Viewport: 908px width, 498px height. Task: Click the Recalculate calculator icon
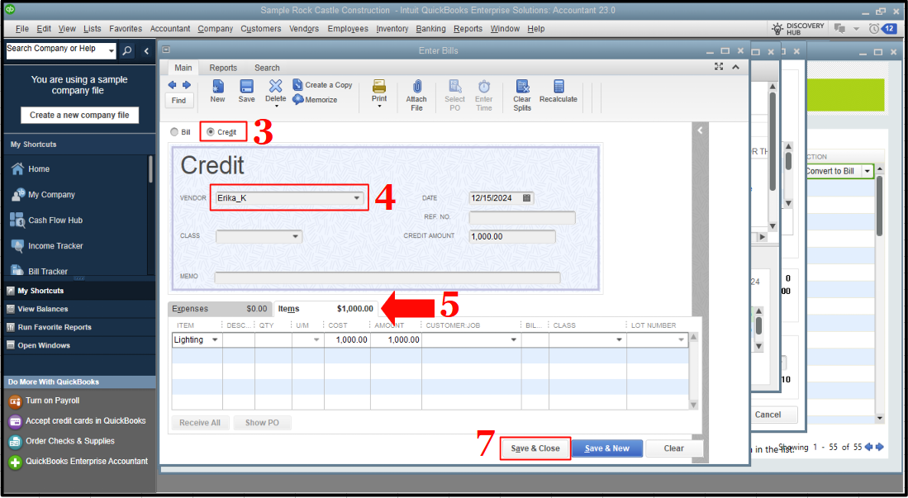[559, 86]
